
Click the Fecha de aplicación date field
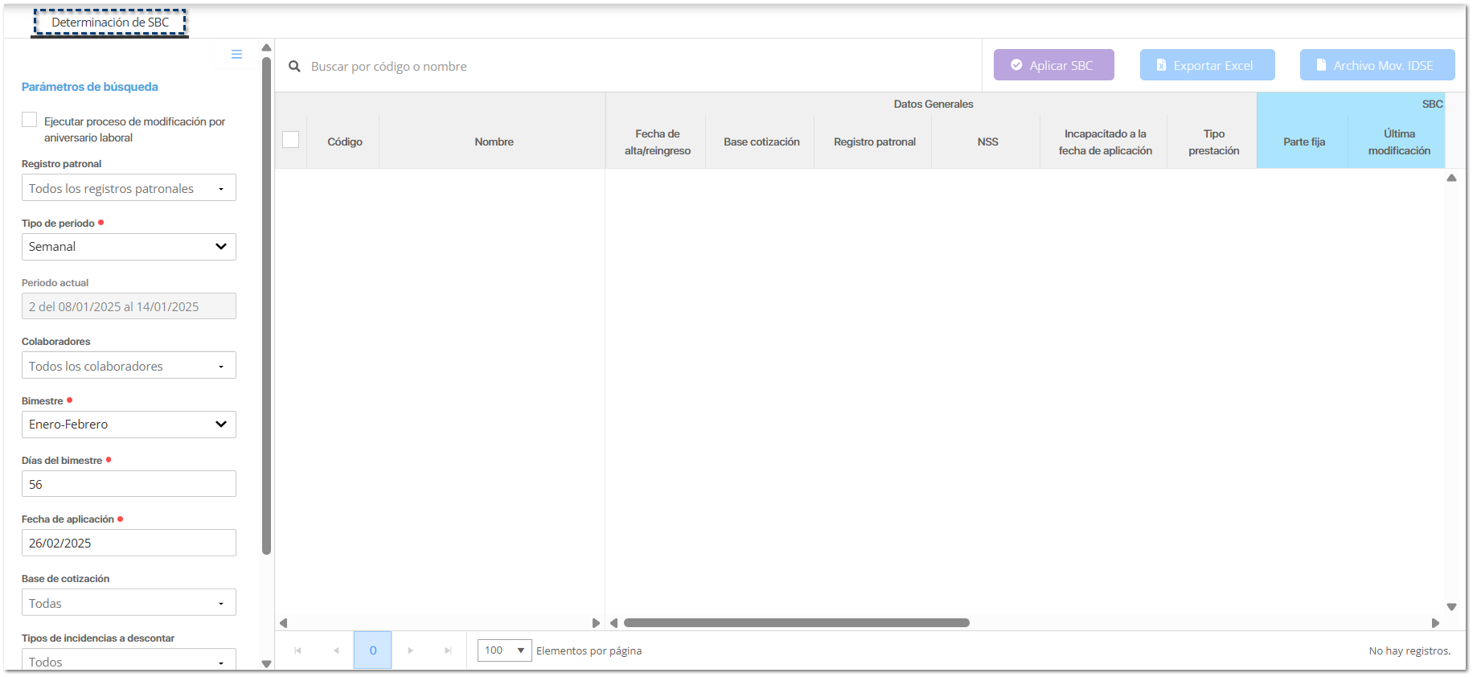pos(129,543)
